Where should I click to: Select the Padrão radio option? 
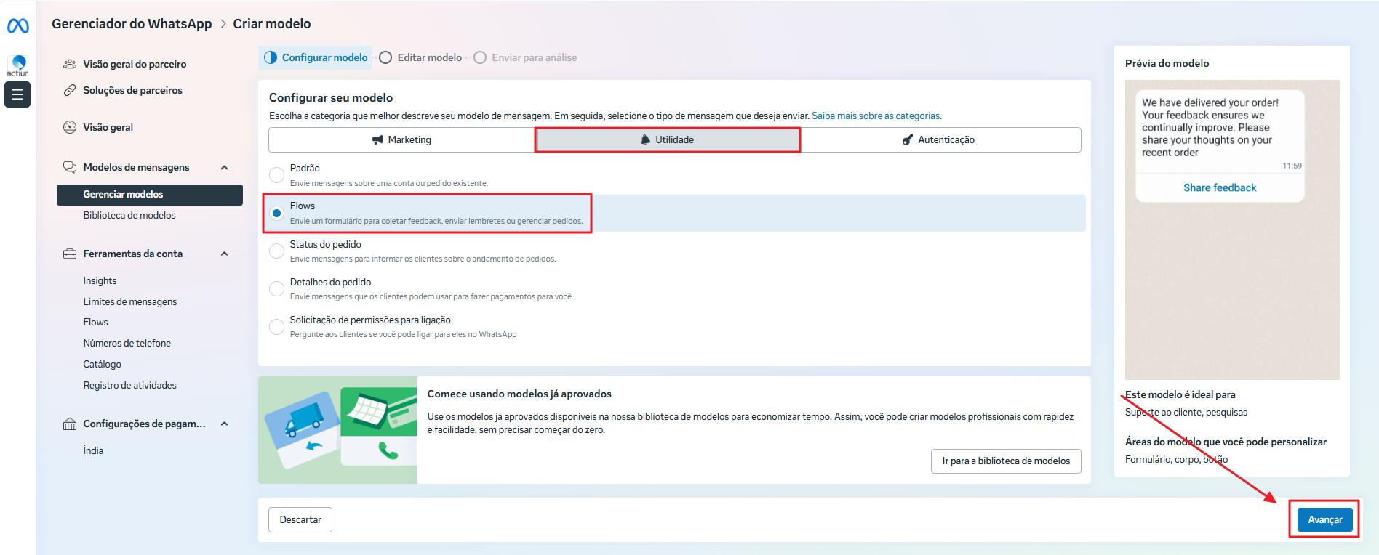tap(276, 175)
